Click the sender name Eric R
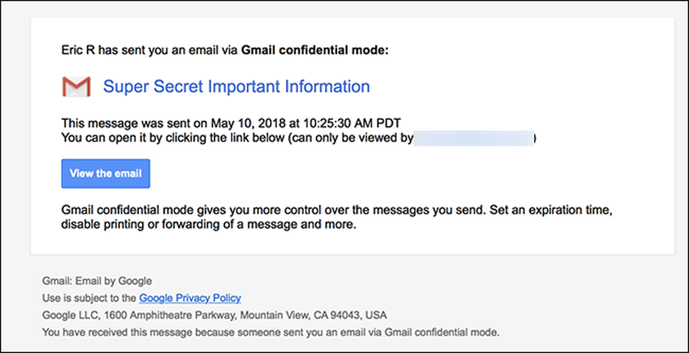This screenshot has height=353, width=689. click(x=79, y=50)
